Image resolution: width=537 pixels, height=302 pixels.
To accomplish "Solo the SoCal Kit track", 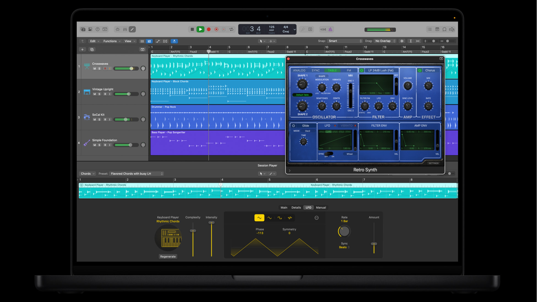I will [x=99, y=120].
